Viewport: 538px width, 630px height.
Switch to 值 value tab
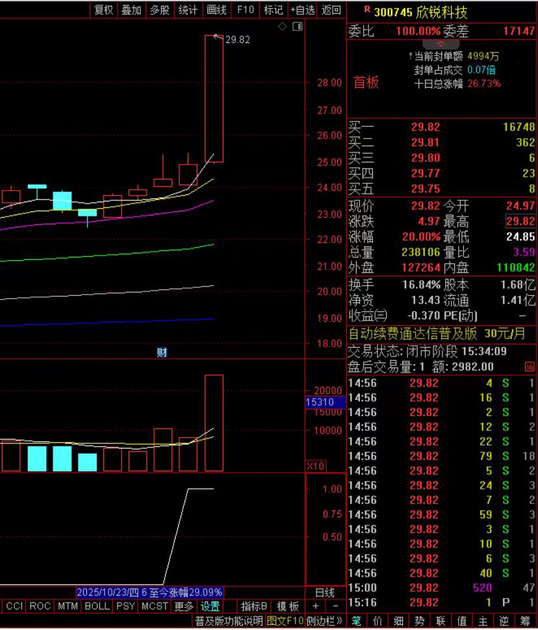(462, 621)
